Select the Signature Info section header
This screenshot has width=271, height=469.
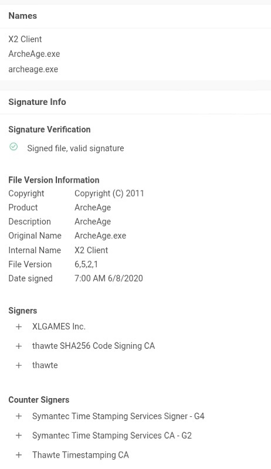[37, 102]
